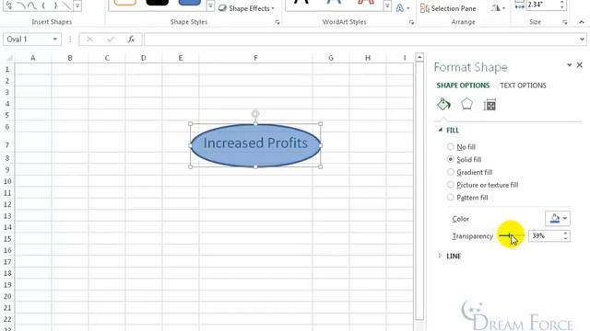The height and width of the screenshot is (331, 590).
Task: Select the red outlined WordArt style letter A
Action: tap(366, 2)
